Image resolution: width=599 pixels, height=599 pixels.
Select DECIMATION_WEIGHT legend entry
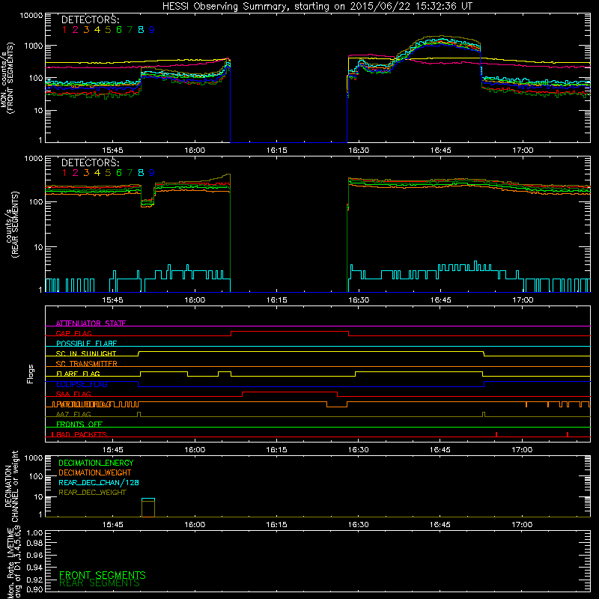95,472
